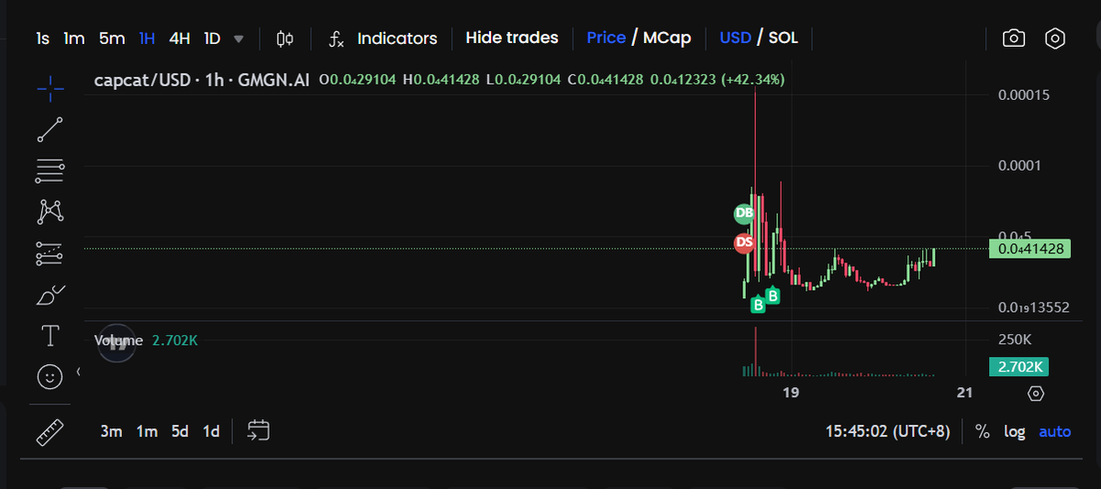The image size is (1101, 489).
Task: Select the Text annotation tool
Action: click(x=50, y=336)
